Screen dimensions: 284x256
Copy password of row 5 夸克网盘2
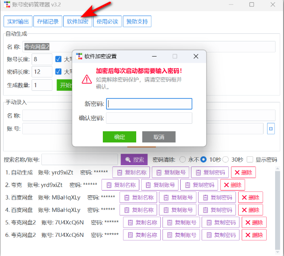pos(221,222)
